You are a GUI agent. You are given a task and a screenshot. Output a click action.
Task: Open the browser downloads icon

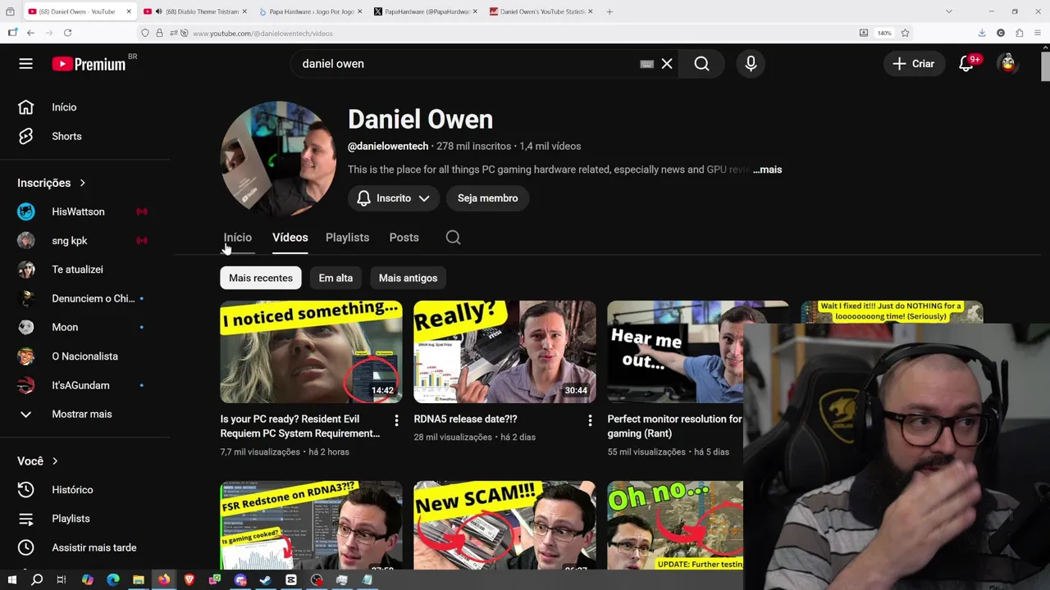982,33
